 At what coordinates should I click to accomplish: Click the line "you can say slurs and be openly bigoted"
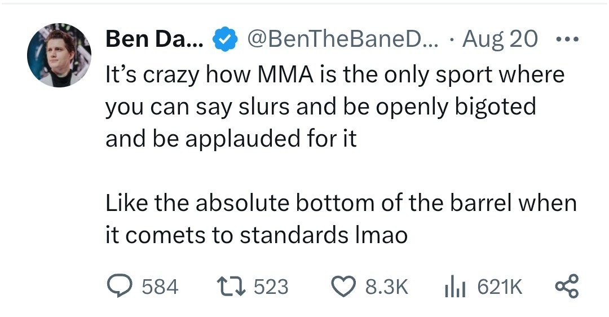[320, 107]
